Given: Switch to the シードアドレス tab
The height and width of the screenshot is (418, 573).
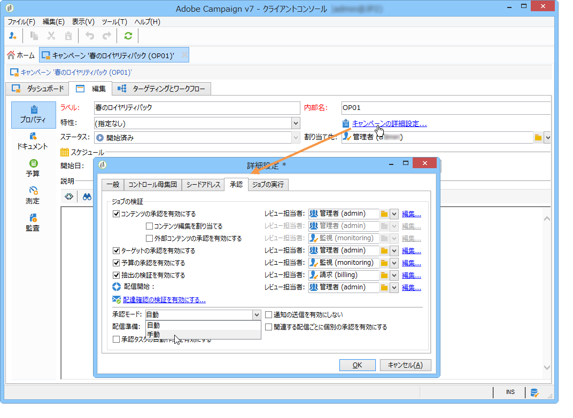Looking at the screenshot, I should click(x=203, y=185).
